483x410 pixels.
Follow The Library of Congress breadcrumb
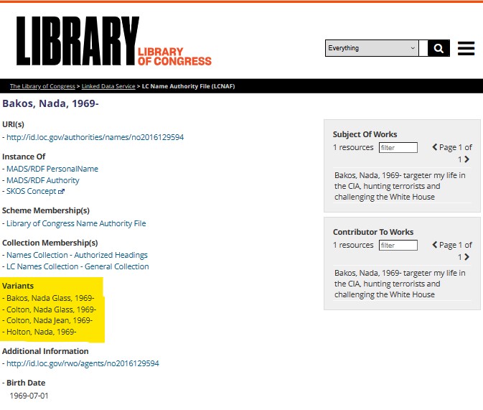42,86
